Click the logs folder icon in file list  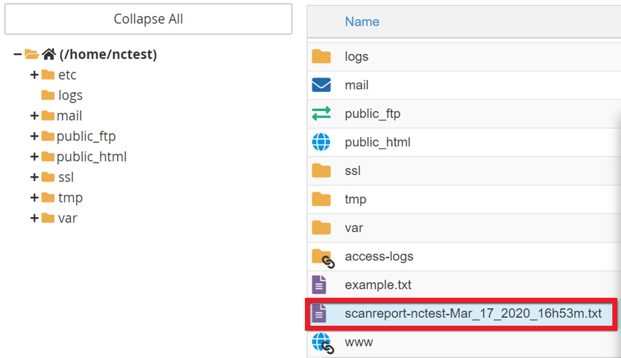pyautogui.click(x=321, y=56)
